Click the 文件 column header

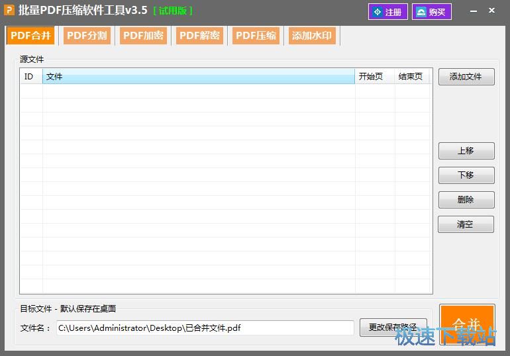coord(199,77)
